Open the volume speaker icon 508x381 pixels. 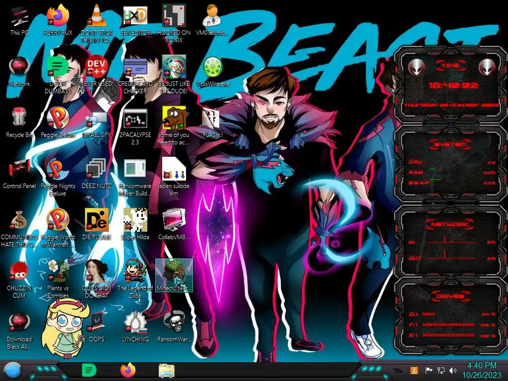(452, 370)
